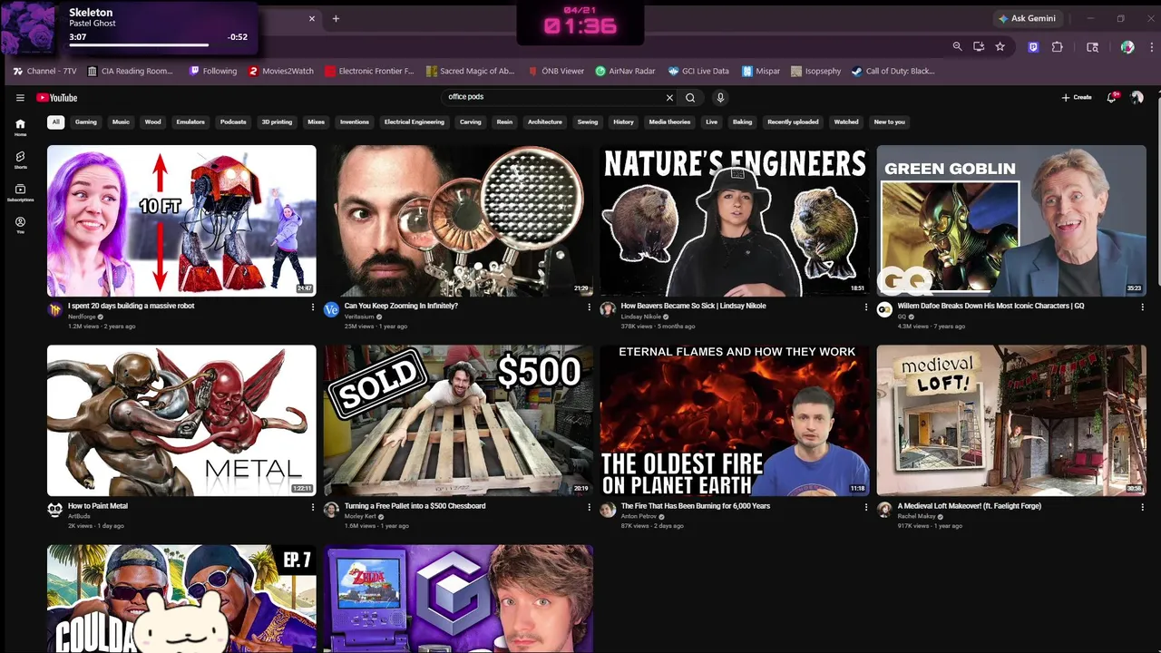Start voice search with microphone icon
1161x653 pixels.
click(x=720, y=98)
